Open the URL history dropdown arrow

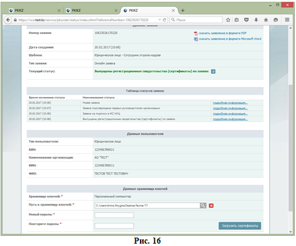pyautogui.click(x=160, y=20)
